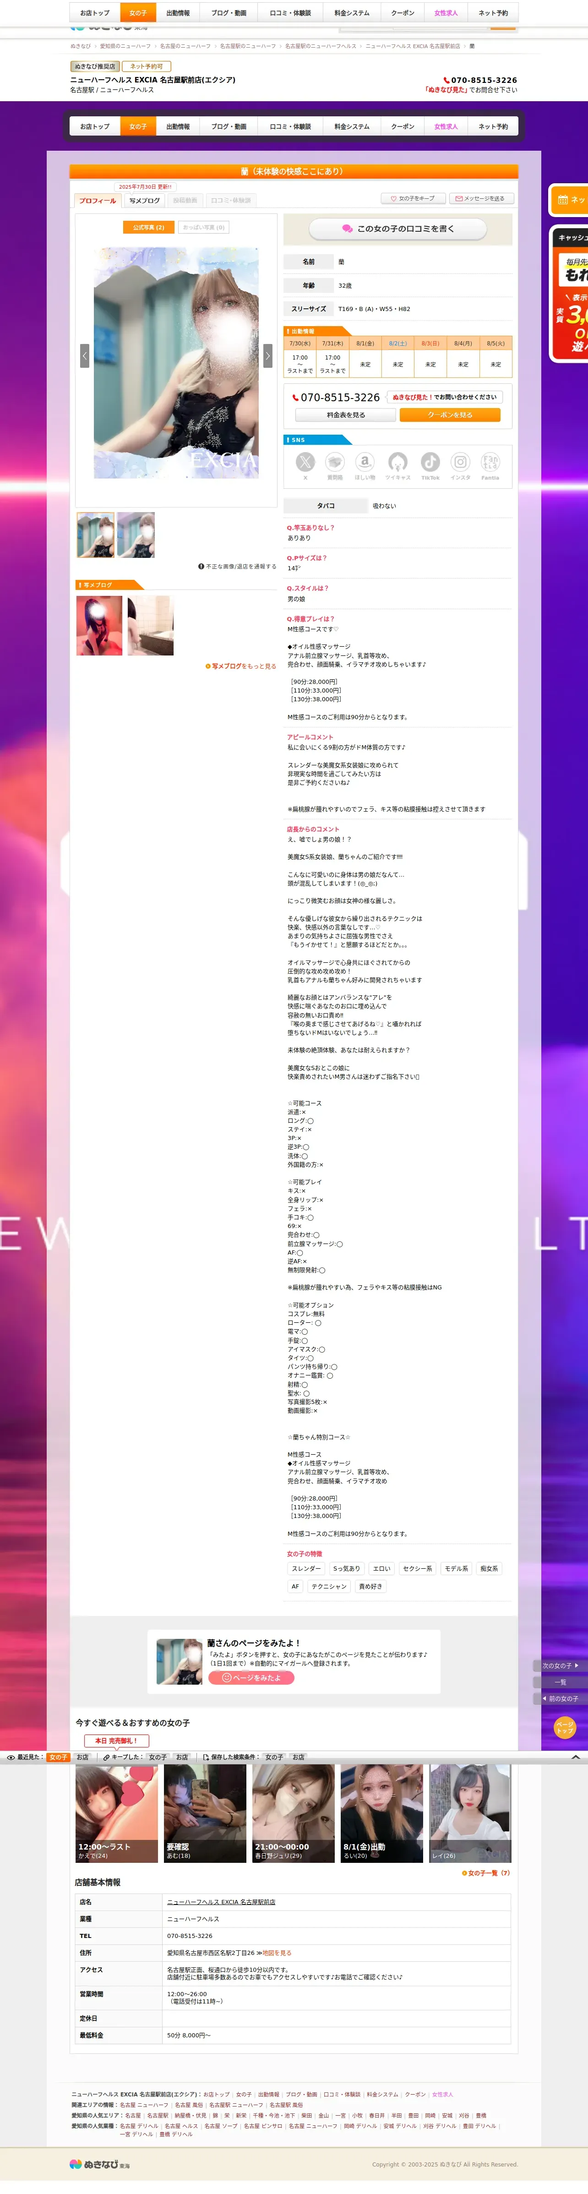Show previous photo with left arrow
Viewport: 588px width, 2194px height.
click(x=84, y=355)
